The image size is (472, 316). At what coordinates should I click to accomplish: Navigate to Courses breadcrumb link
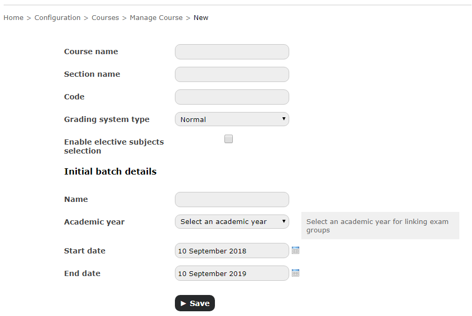tap(105, 18)
